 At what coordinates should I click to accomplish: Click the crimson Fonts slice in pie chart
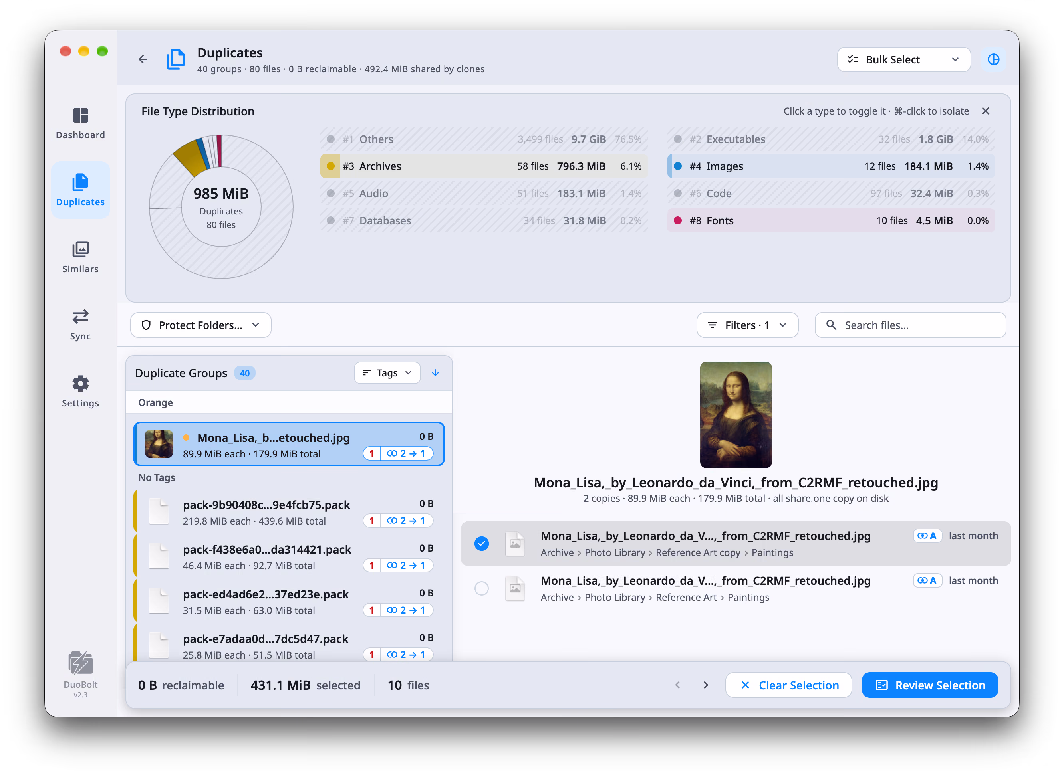coord(219,151)
